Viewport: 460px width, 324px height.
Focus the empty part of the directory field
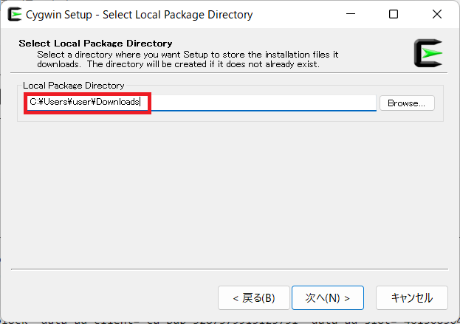(x=263, y=103)
